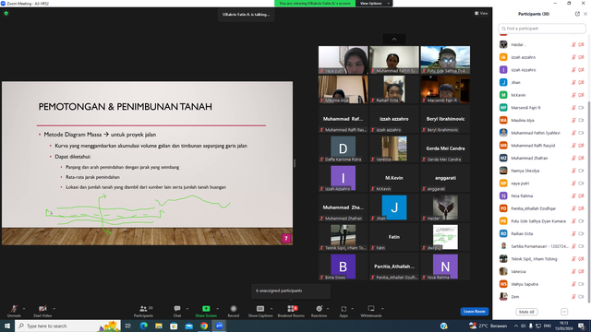Select Sartika Purnamasari in participants list
This screenshot has height=332, width=591.
point(542,246)
